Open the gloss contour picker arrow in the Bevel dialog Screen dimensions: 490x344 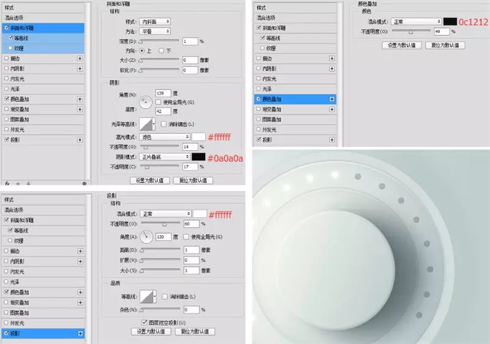(x=154, y=124)
